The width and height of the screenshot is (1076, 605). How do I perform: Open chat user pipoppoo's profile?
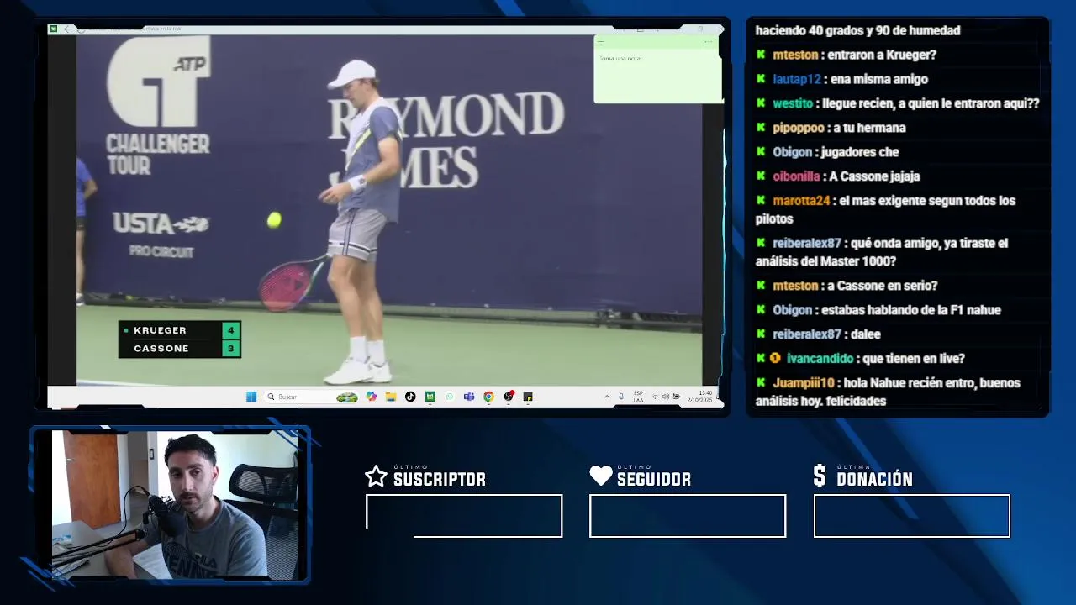tap(799, 128)
